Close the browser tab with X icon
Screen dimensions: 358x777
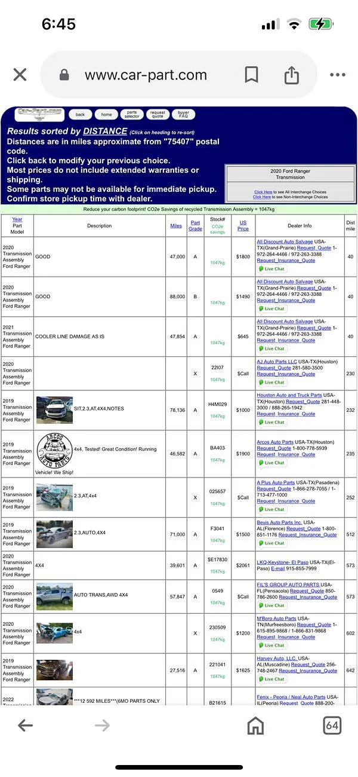(x=20, y=75)
